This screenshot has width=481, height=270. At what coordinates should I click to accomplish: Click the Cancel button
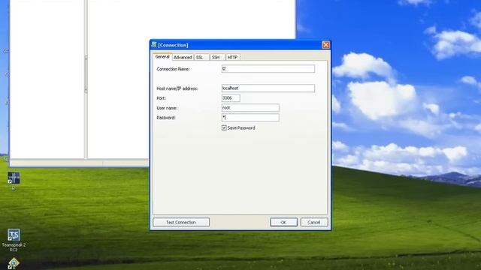tap(314, 222)
